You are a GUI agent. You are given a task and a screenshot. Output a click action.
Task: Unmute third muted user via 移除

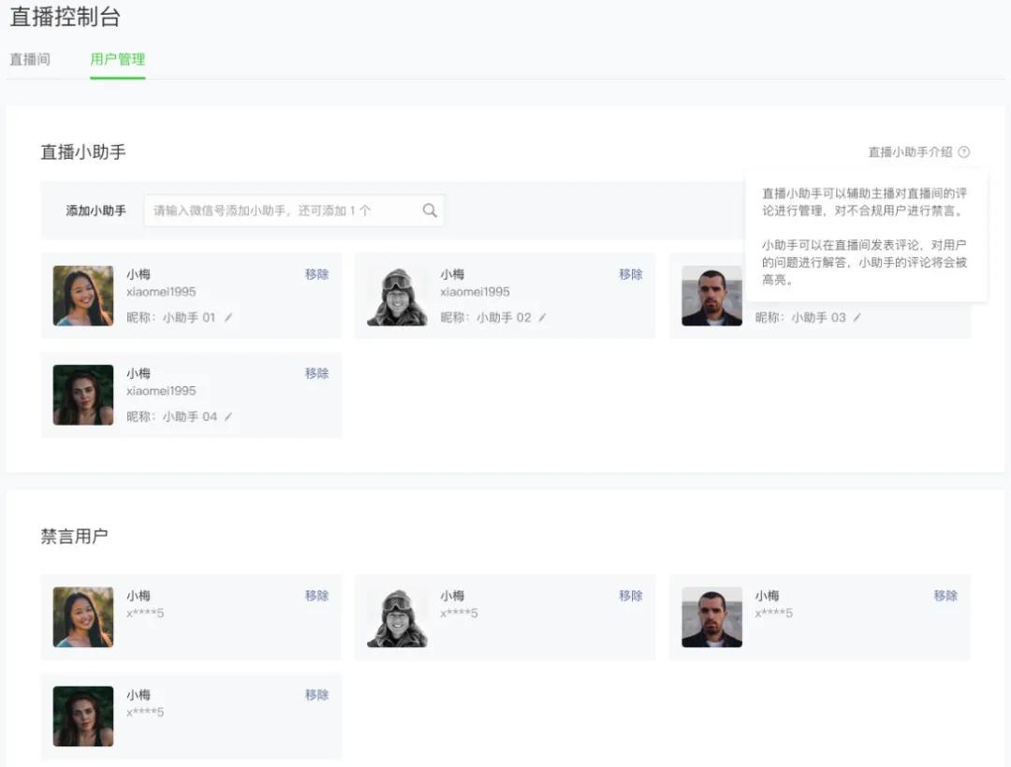pos(945,596)
